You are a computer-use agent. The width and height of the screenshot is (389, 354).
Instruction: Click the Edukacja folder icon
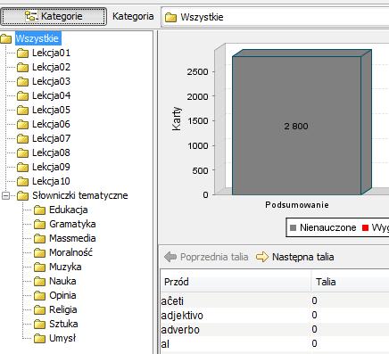(x=39, y=210)
